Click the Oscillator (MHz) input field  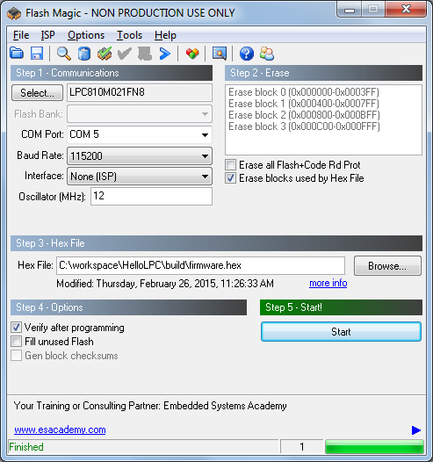pyautogui.click(x=151, y=196)
